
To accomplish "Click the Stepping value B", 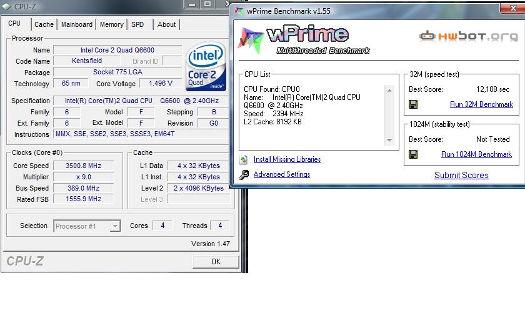I will (x=213, y=112).
